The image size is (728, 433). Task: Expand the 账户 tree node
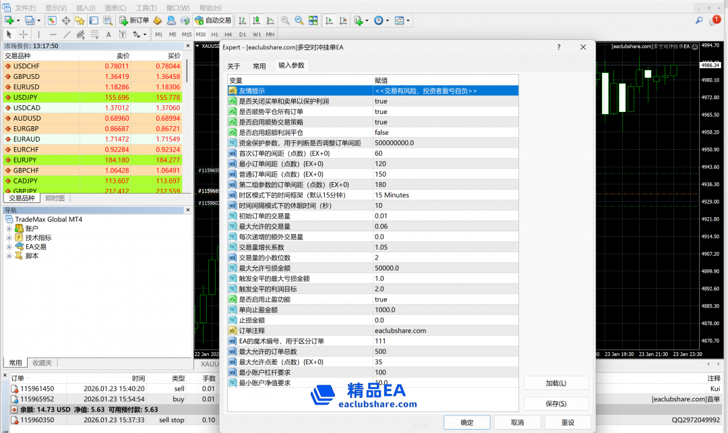tap(9, 229)
